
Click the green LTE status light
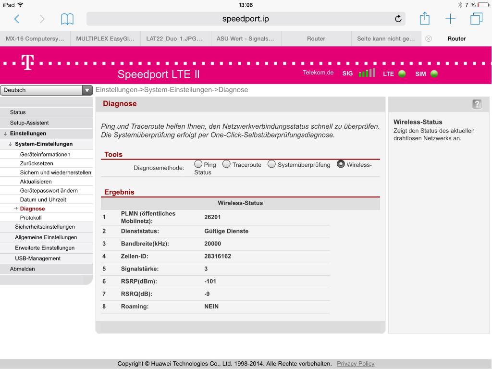(402, 74)
